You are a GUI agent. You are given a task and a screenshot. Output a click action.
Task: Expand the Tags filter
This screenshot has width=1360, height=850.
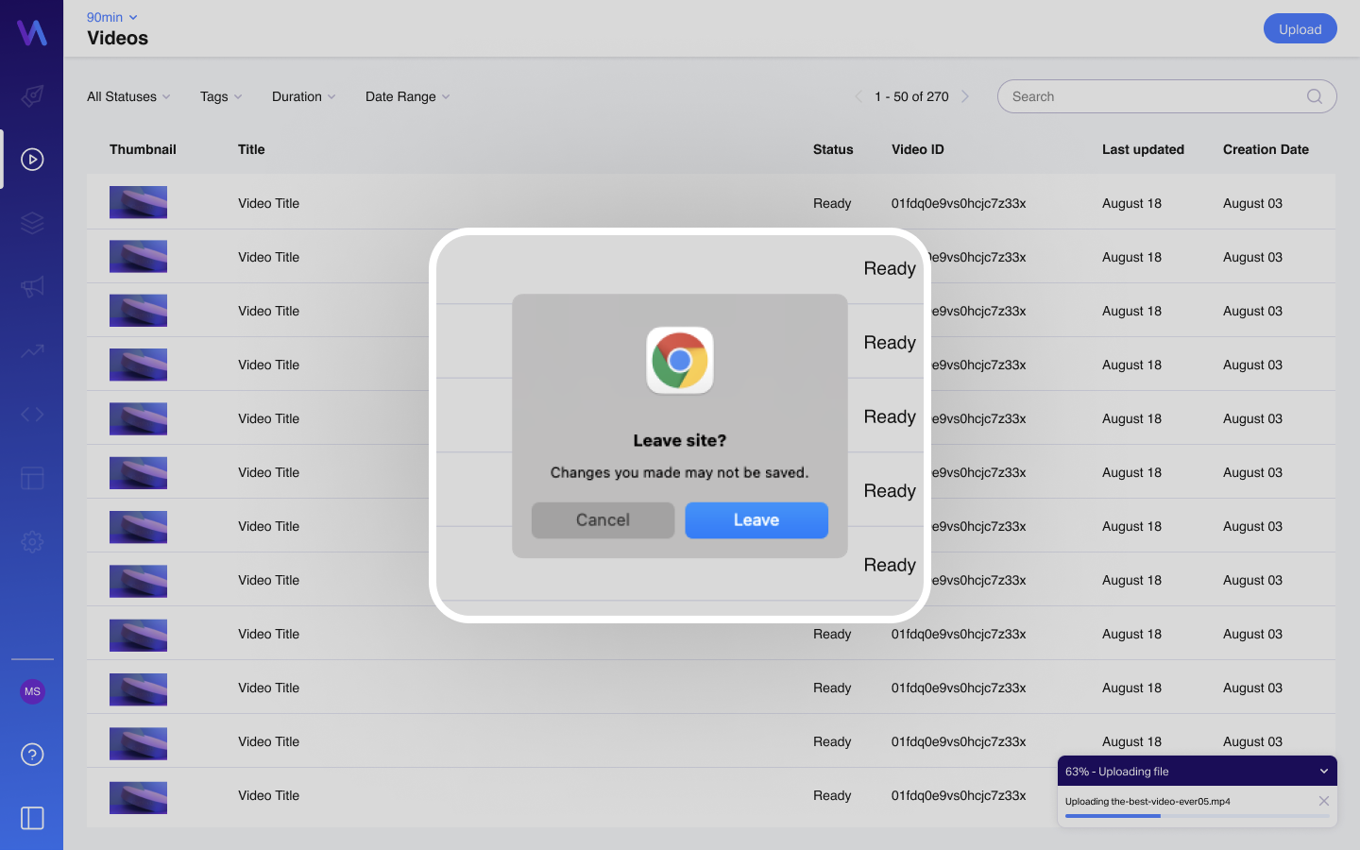click(x=221, y=96)
